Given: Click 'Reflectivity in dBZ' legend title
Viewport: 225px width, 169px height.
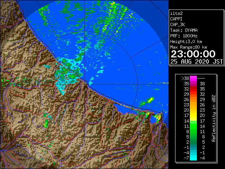Looking at the screenshot, I should [x=214, y=118].
